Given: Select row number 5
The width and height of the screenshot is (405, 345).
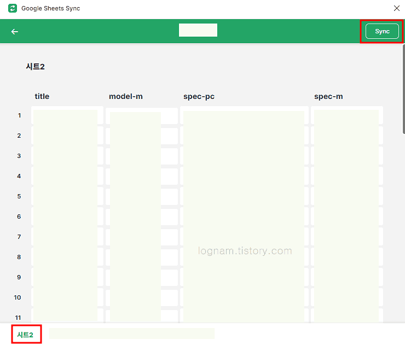Looking at the screenshot, I should [19, 196].
